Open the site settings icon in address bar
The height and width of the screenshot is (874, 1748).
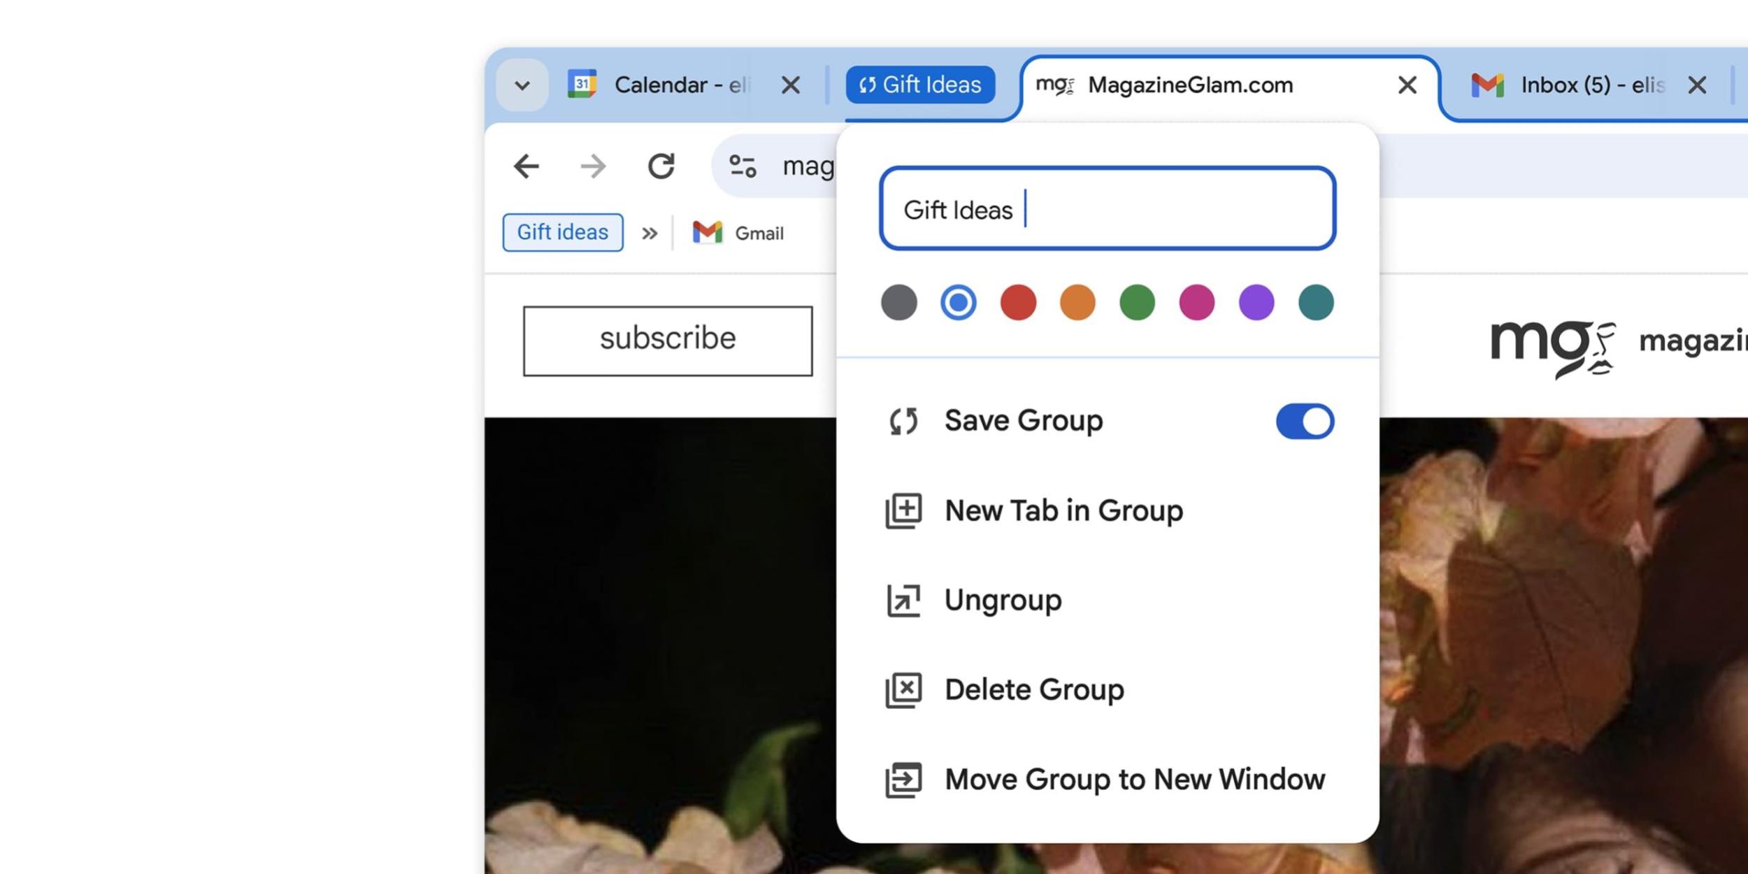pos(743,166)
